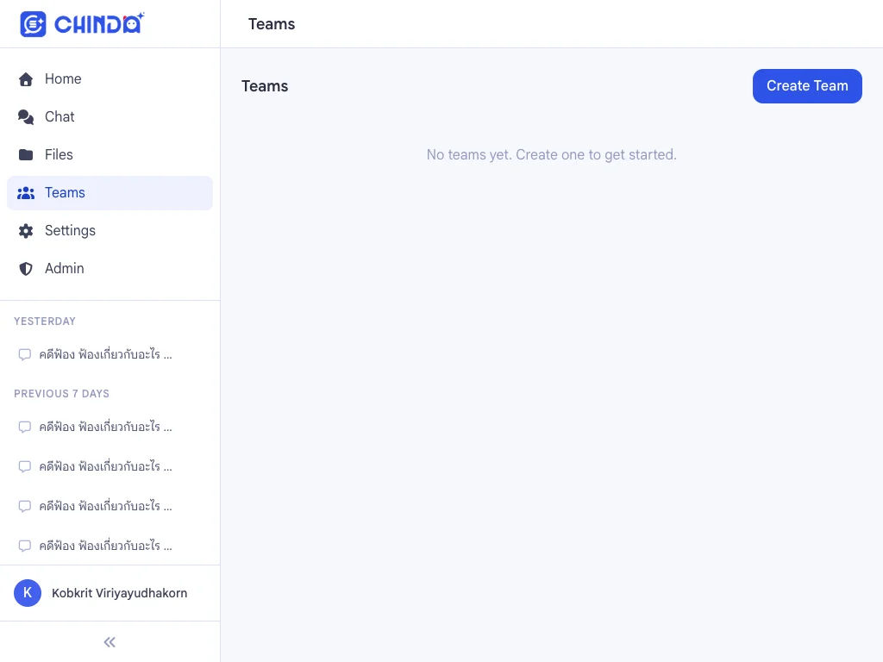This screenshot has height=662, width=883.
Task: Click the Files folder icon
Action: point(26,155)
